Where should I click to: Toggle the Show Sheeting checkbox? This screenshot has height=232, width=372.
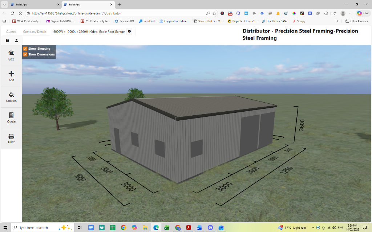(25, 49)
